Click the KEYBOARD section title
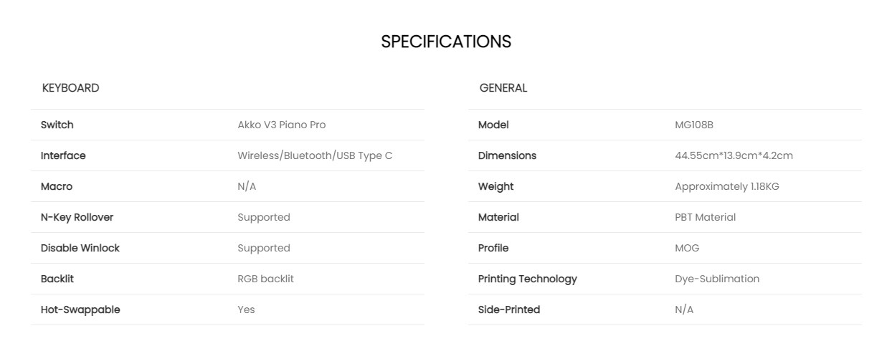This screenshot has height=341, width=892. click(70, 88)
